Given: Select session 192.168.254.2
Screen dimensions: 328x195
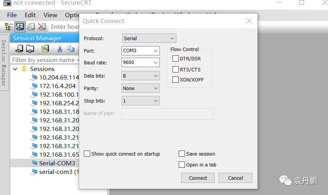Looking at the screenshot, I should 59,103.
